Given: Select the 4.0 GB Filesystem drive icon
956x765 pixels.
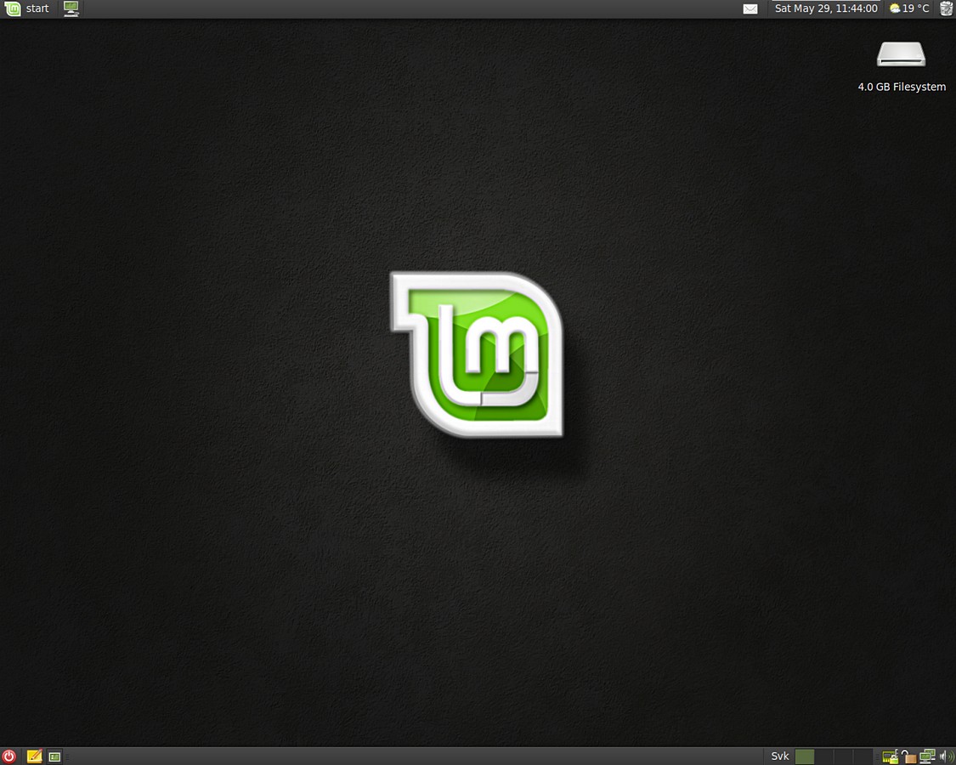Looking at the screenshot, I should [x=901, y=54].
